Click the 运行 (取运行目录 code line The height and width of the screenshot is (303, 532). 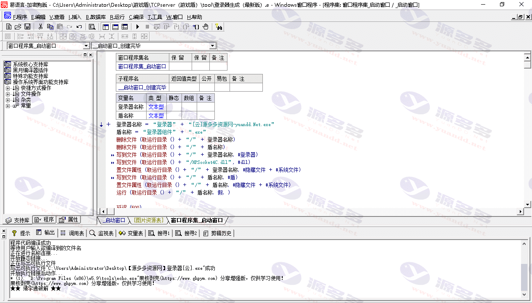174,192
